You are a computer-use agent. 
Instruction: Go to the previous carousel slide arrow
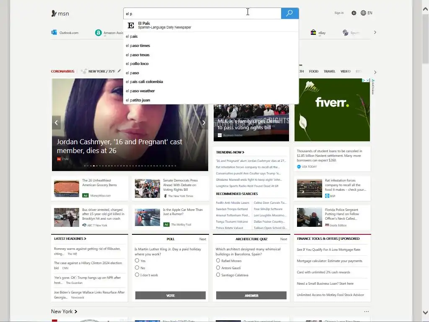point(56,123)
